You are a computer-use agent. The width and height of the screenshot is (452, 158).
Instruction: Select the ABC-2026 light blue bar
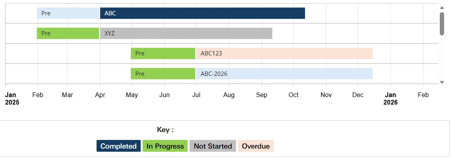(x=284, y=74)
